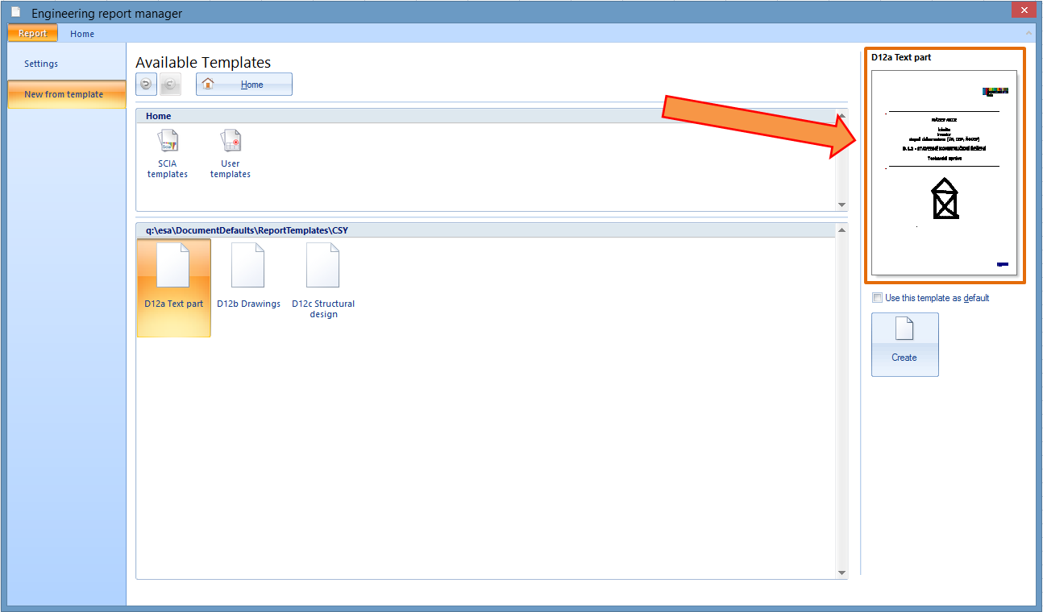Choose the D12c Structural design template
The image size is (1043, 612).
(323, 278)
